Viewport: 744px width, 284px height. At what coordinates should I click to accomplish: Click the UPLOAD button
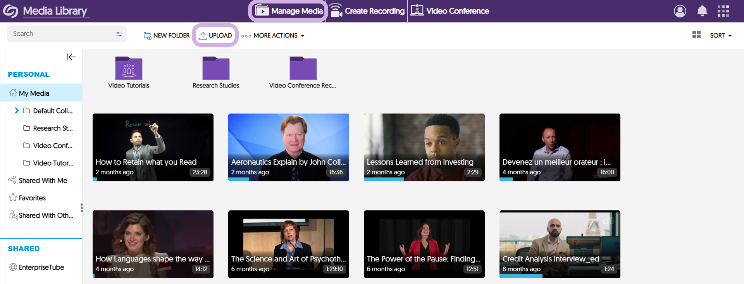pyautogui.click(x=215, y=35)
